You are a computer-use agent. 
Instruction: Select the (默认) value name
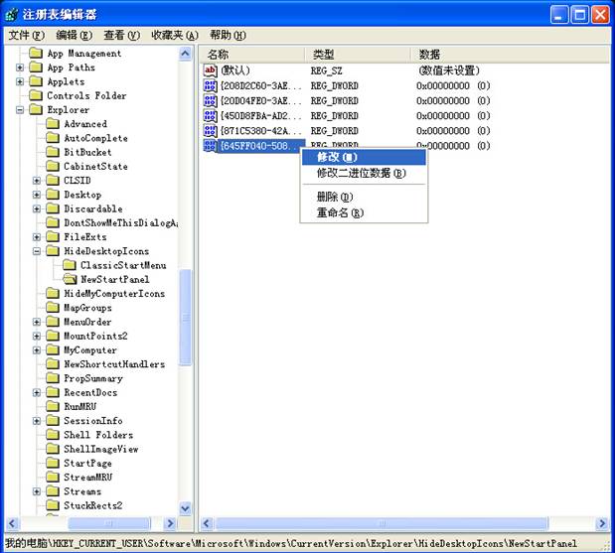tap(234, 70)
